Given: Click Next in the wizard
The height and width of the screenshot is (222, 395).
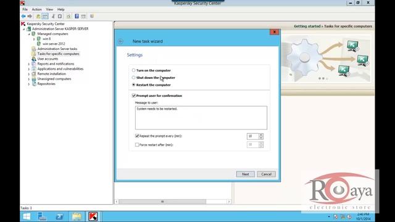Looking at the screenshot, I should pyautogui.click(x=246, y=174).
